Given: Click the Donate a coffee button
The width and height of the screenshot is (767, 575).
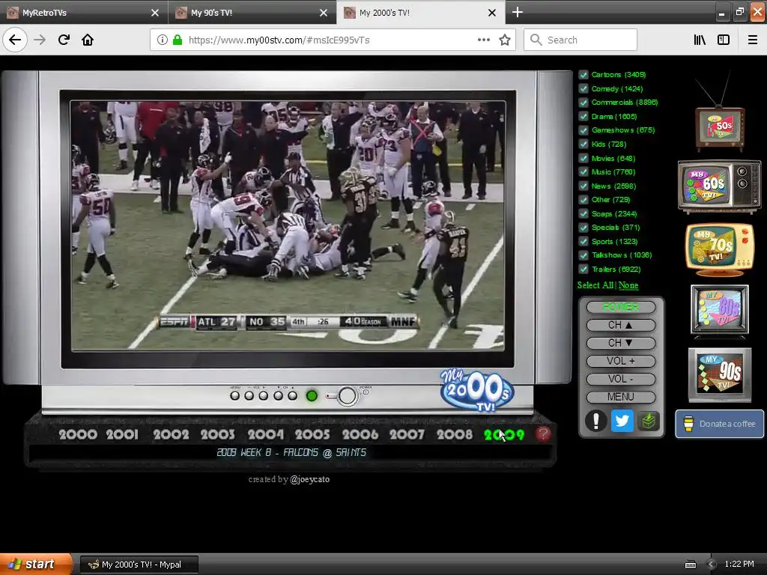Looking at the screenshot, I should 720,424.
